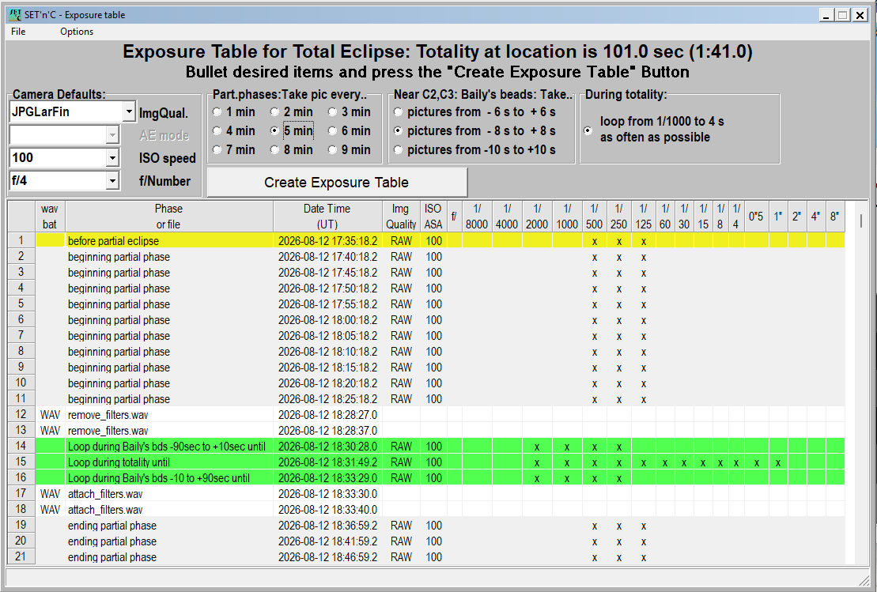Expand the disabled AE mode dropdown

(112, 134)
